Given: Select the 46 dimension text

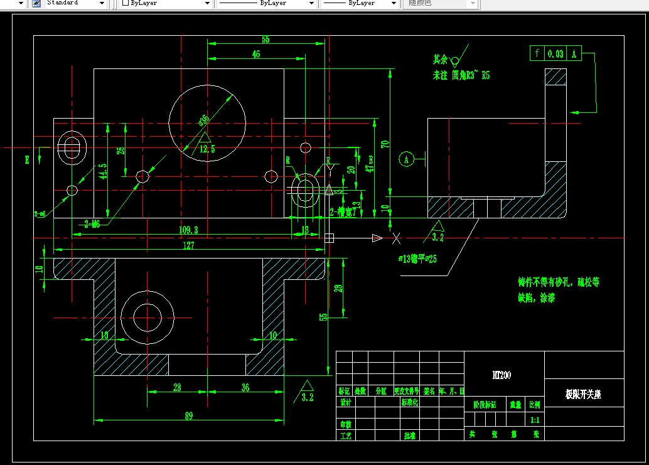Looking at the screenshot, I should click(256, 54).
